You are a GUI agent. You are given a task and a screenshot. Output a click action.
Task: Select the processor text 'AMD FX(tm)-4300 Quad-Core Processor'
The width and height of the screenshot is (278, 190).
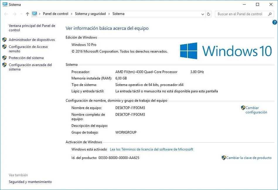pyautogui.click(x=146, y=72)
